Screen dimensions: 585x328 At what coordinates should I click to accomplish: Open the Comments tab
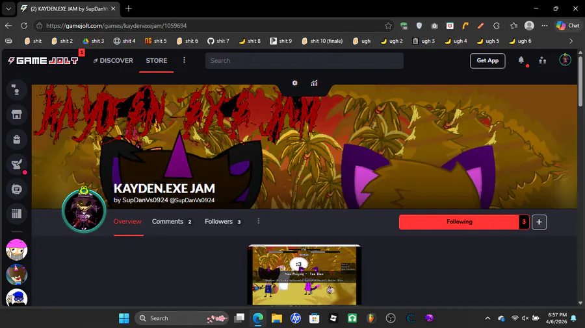pos(172,222)
